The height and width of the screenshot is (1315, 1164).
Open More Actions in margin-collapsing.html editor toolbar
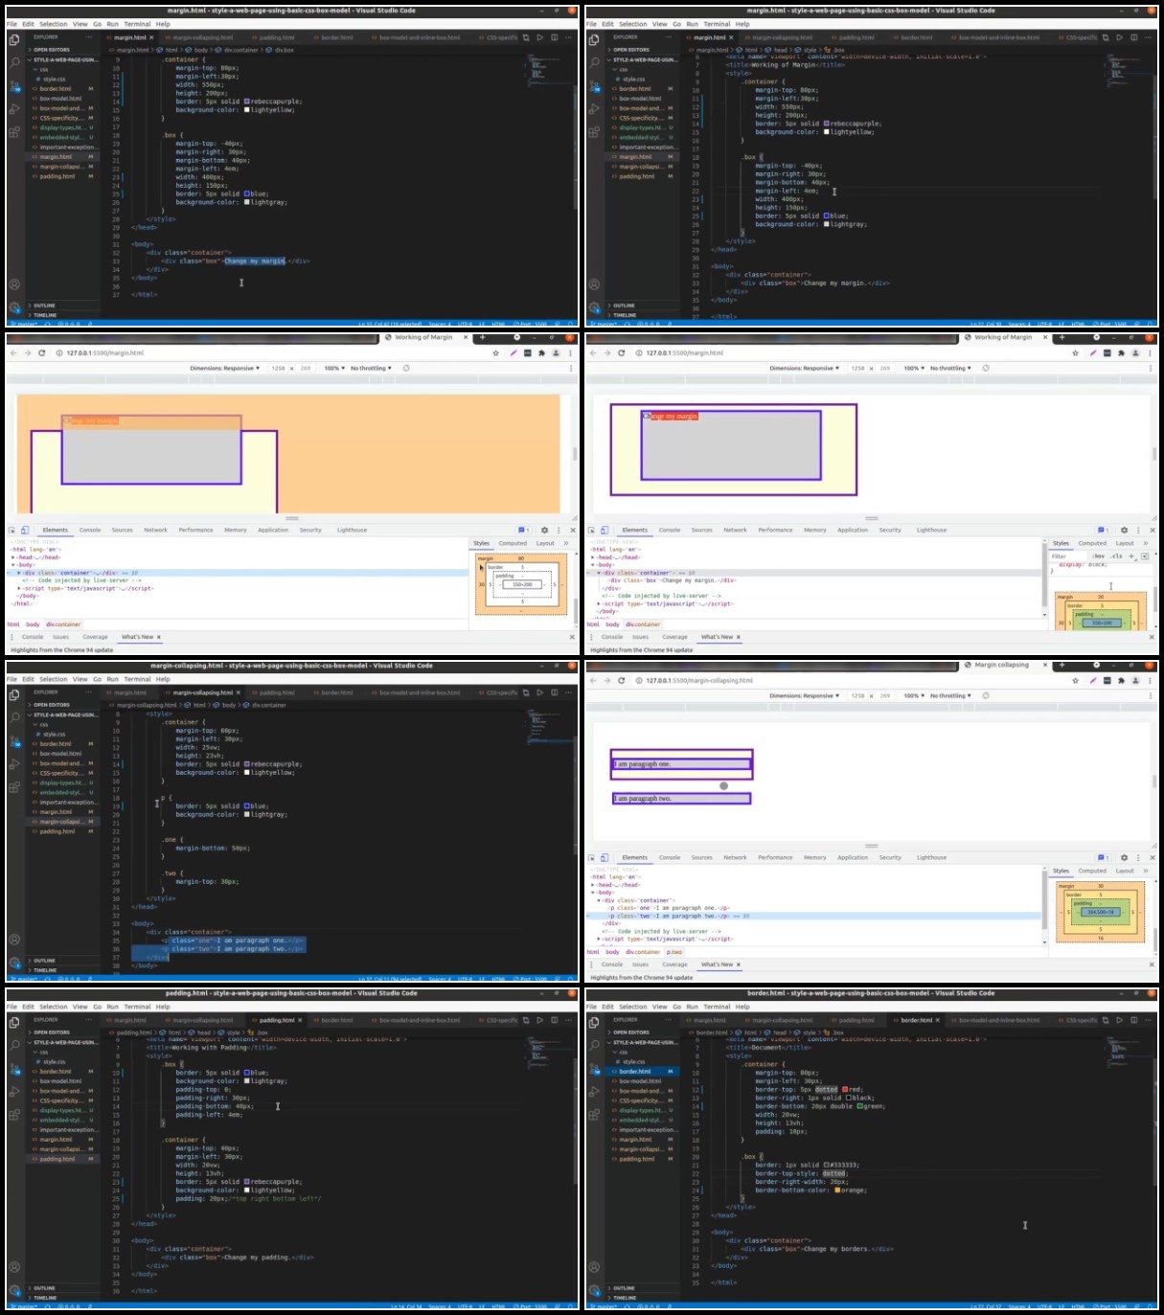click(568, 692)
